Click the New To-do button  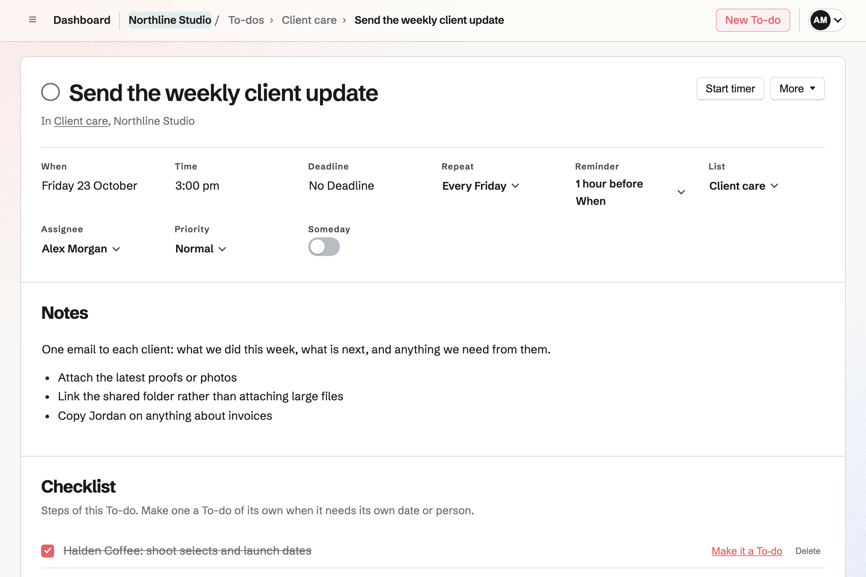click(x=753, y=20)
